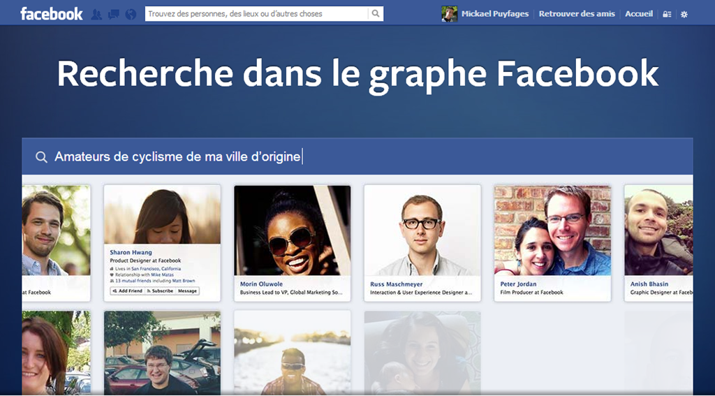Click the top search magnifier button
The height and width of the screenshot is (396, 715).
click(376, 14)
